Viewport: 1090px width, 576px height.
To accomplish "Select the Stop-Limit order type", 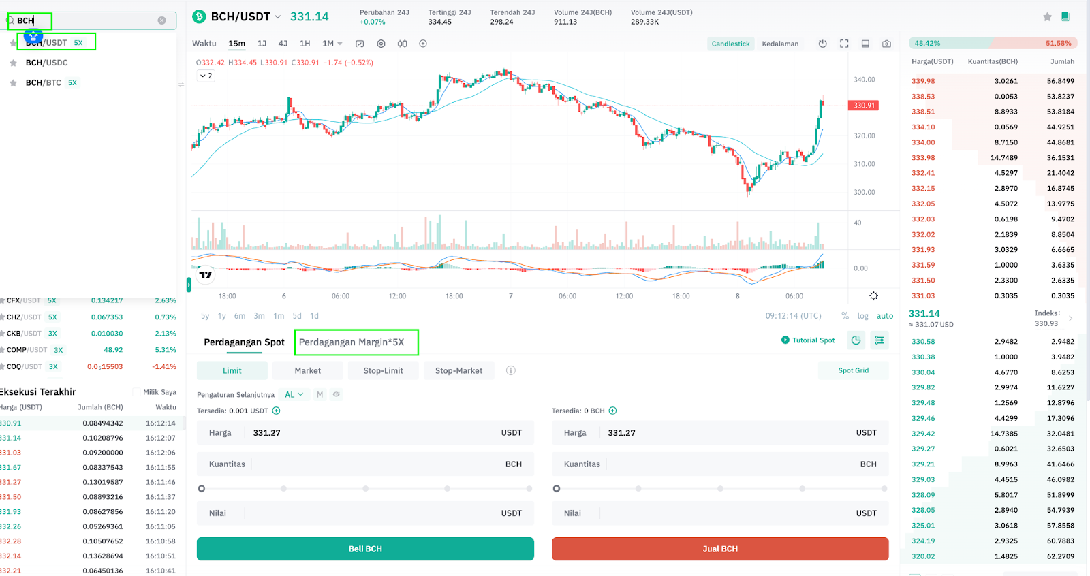I will click(383, 370).
